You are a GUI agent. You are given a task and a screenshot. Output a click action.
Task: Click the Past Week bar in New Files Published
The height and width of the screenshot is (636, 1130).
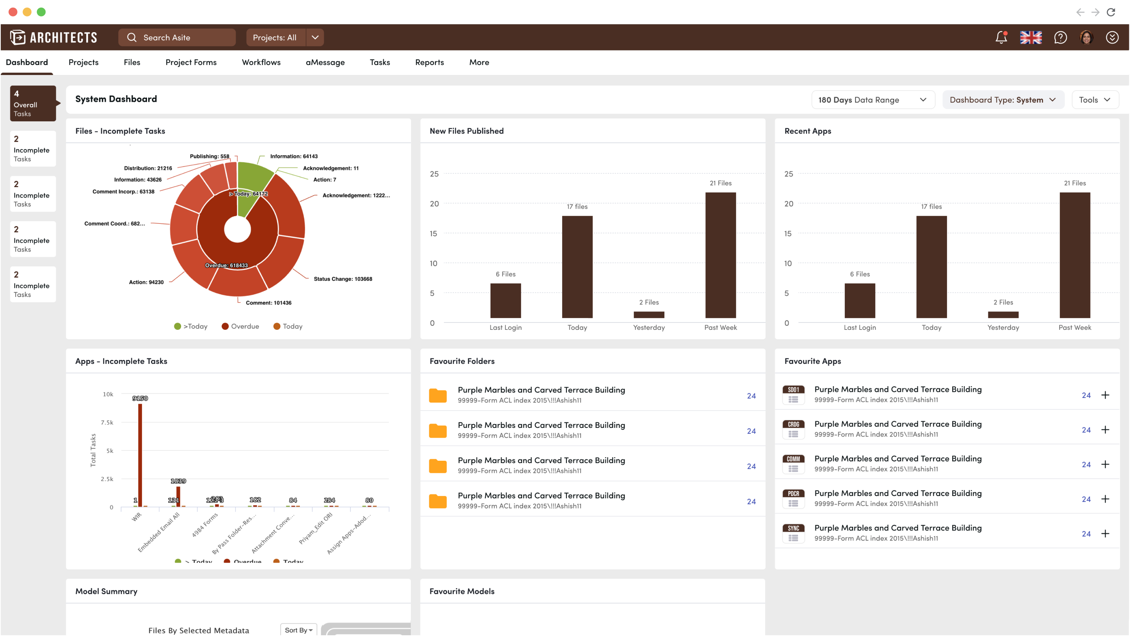(x=720, y=255)
